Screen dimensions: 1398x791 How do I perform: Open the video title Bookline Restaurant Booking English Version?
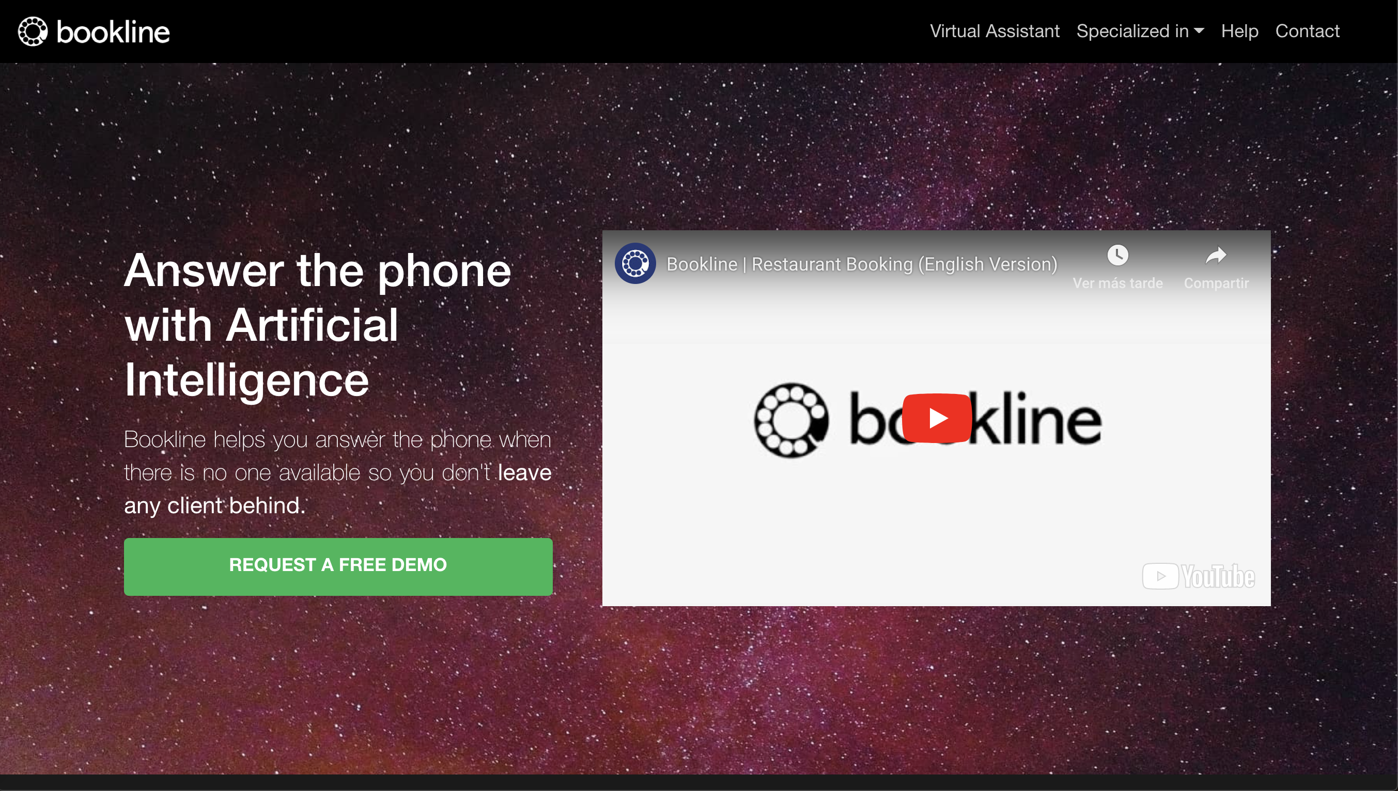(862, 264)
